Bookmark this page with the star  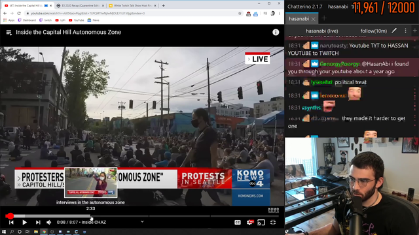(x=240, y=13)
